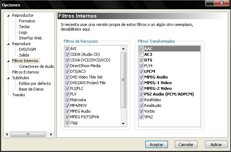
Task: Collapse the Reproducir tree node
Action: click(x=9, y=44)
